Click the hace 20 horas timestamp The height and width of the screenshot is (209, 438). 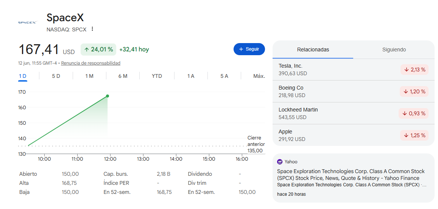click(x=291, y=194)
